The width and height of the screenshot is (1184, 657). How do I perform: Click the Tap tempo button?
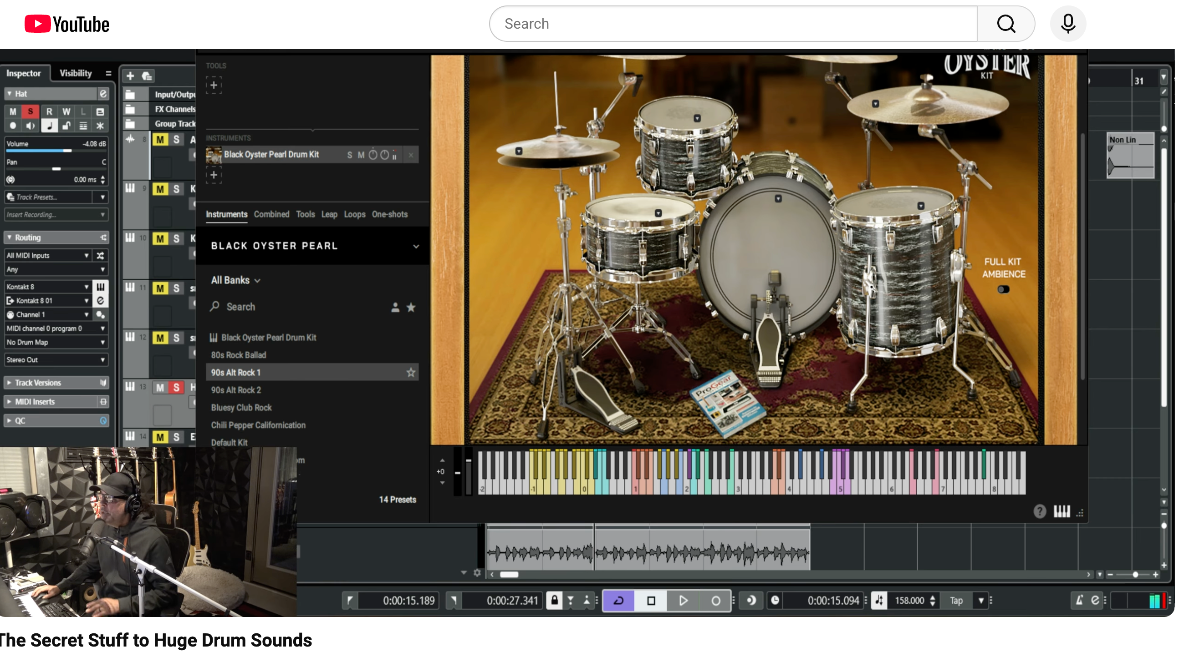coord(955,600)
